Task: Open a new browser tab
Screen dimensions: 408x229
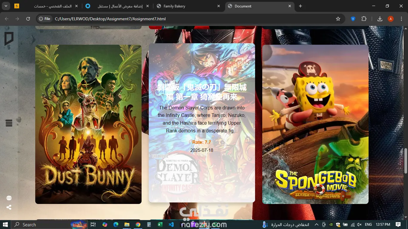Action: point(300,6)
